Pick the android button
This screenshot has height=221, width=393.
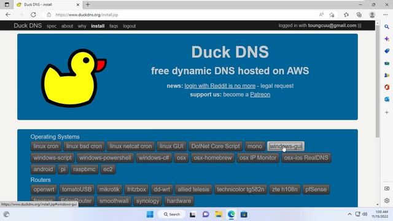43,169
